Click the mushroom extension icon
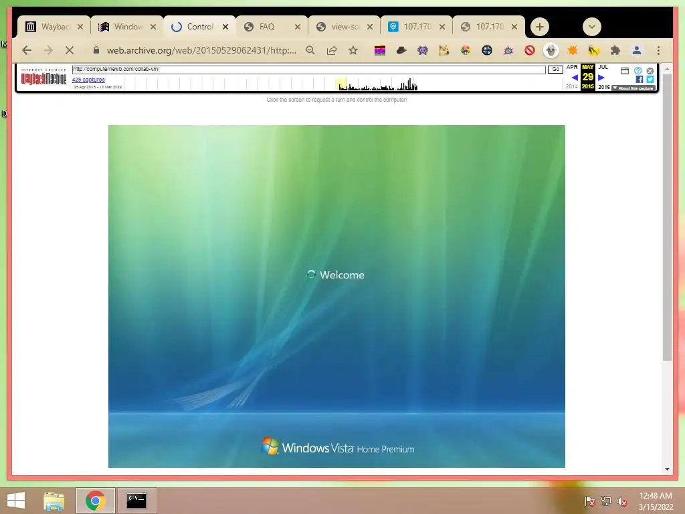Image resolution: width=685 pixels, height=514 pixels. (466, 51)
